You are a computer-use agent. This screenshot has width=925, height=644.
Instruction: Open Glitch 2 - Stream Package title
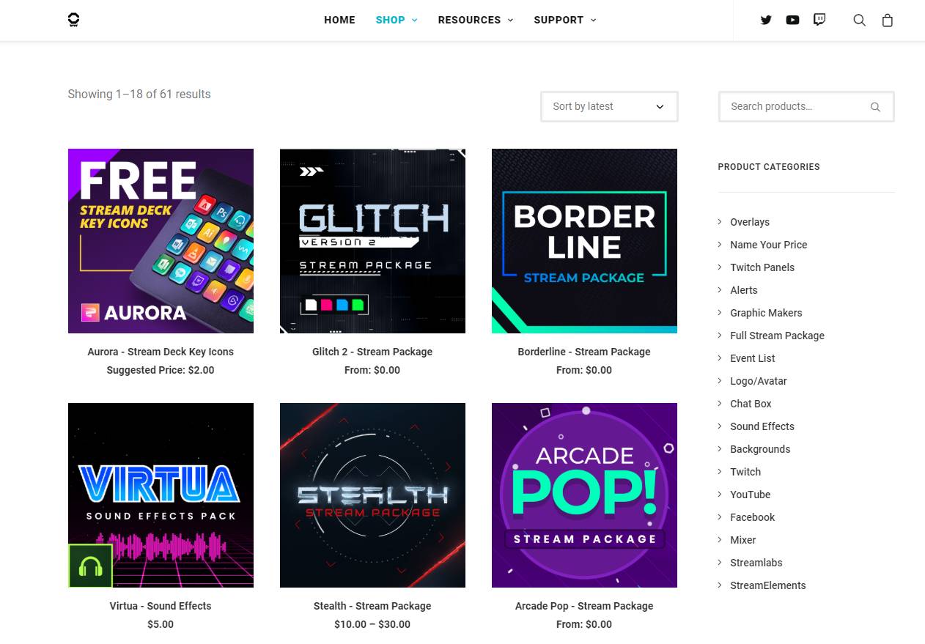click(372, 352)
